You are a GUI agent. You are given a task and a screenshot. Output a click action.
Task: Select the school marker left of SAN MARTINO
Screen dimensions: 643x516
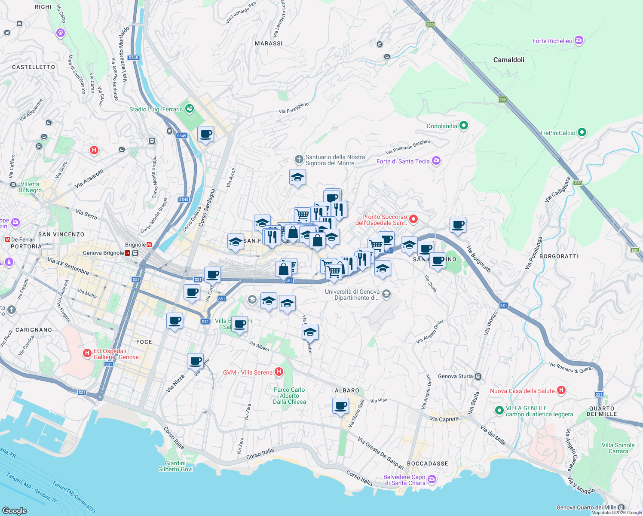(x=409, y=245)
